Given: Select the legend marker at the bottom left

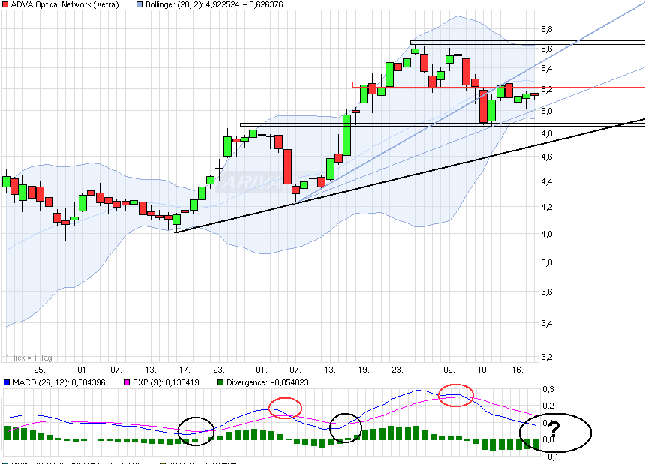Looking at the screenshot, I should pos(7,463).
